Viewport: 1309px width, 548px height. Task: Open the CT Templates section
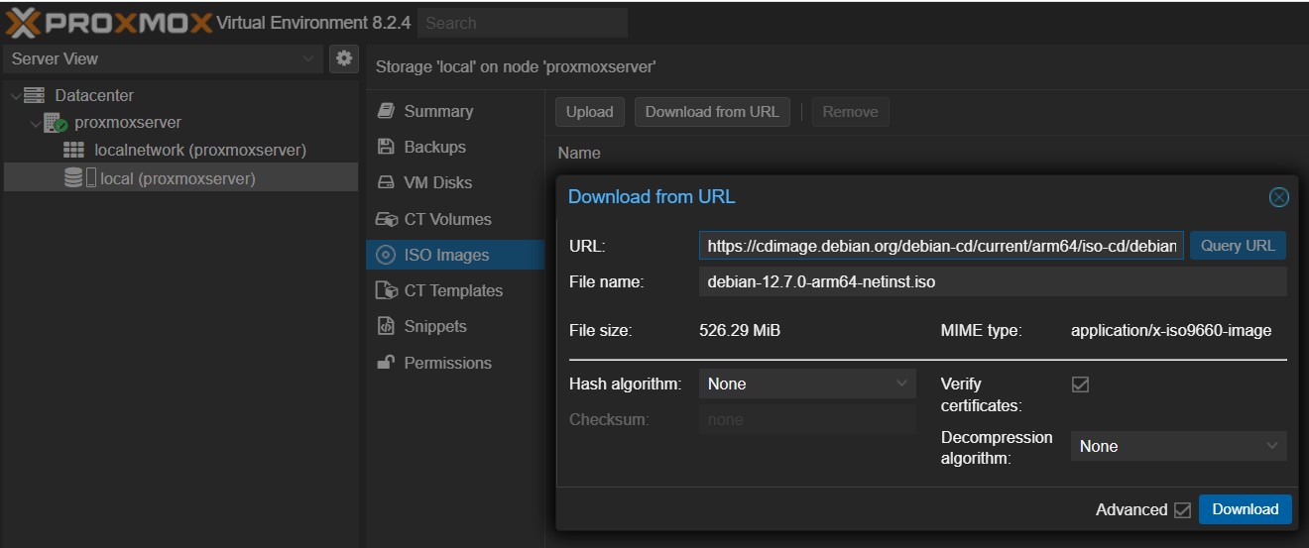[455, 290]
